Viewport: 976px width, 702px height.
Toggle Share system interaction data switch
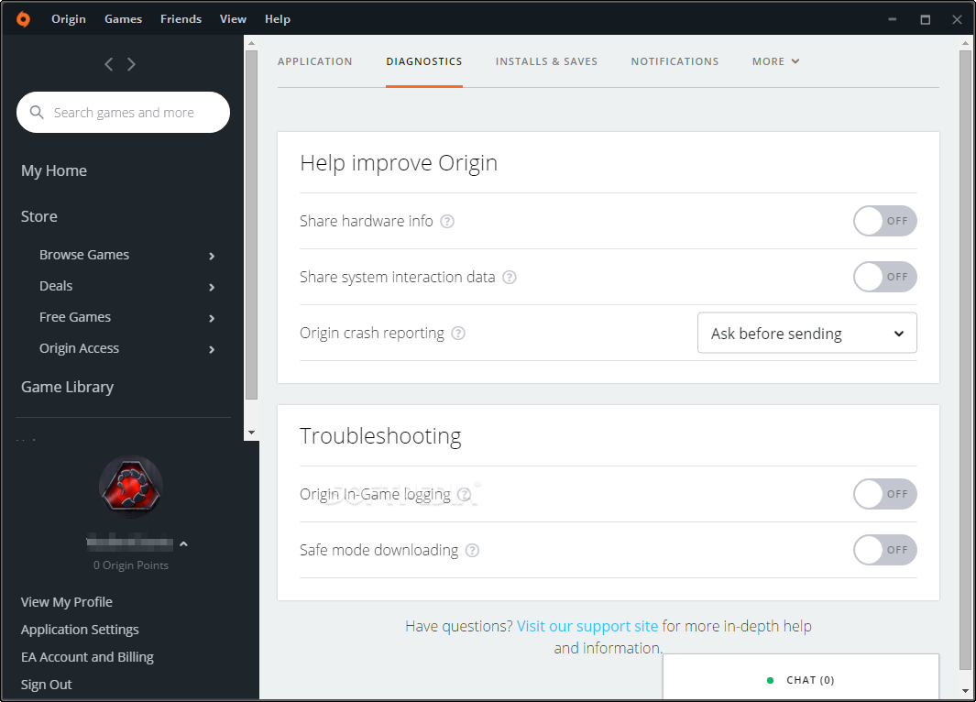[x=884, y=277]
